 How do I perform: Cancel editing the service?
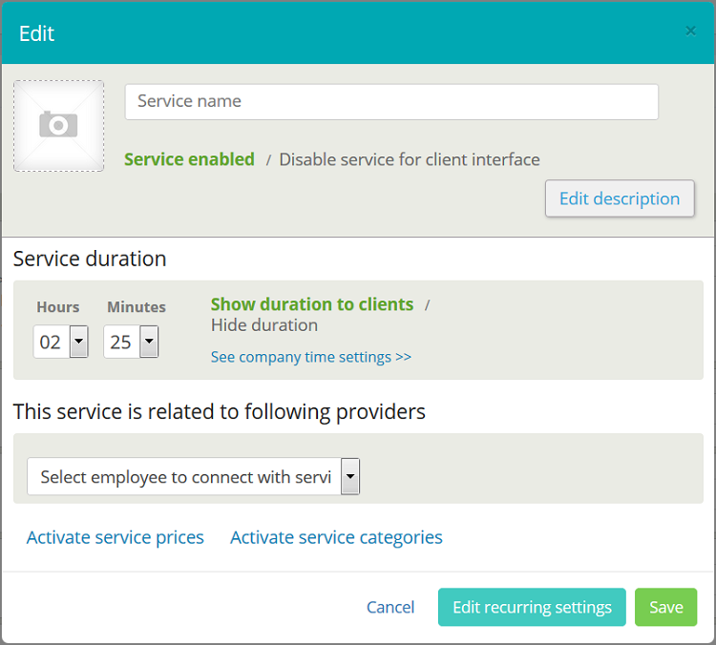point(390,608)
